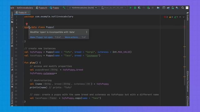Click the first orange warning stripe marker
Viewport: 200px width, 112px height.
[x=184, y=47]
